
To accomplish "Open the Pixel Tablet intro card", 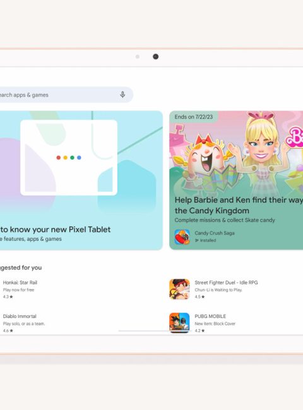I will (81, 180).
